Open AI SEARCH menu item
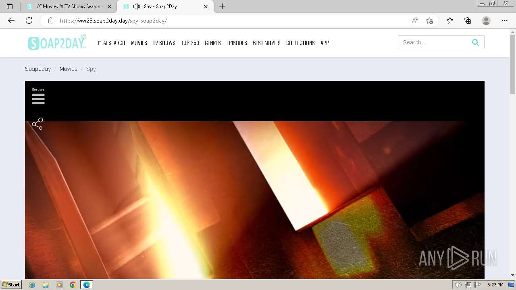 coord(112,43)
